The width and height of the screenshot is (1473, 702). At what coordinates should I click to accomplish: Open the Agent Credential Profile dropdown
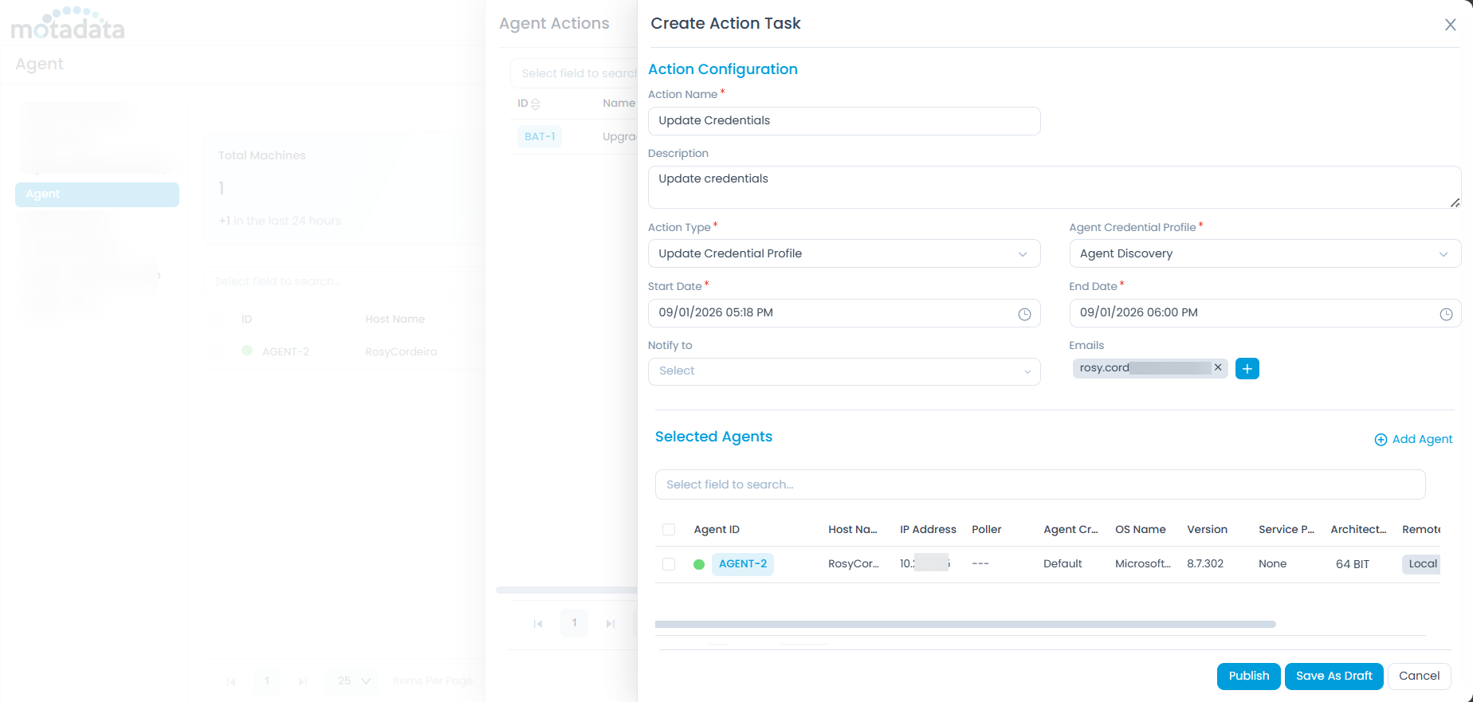(x=1264, y=253)
